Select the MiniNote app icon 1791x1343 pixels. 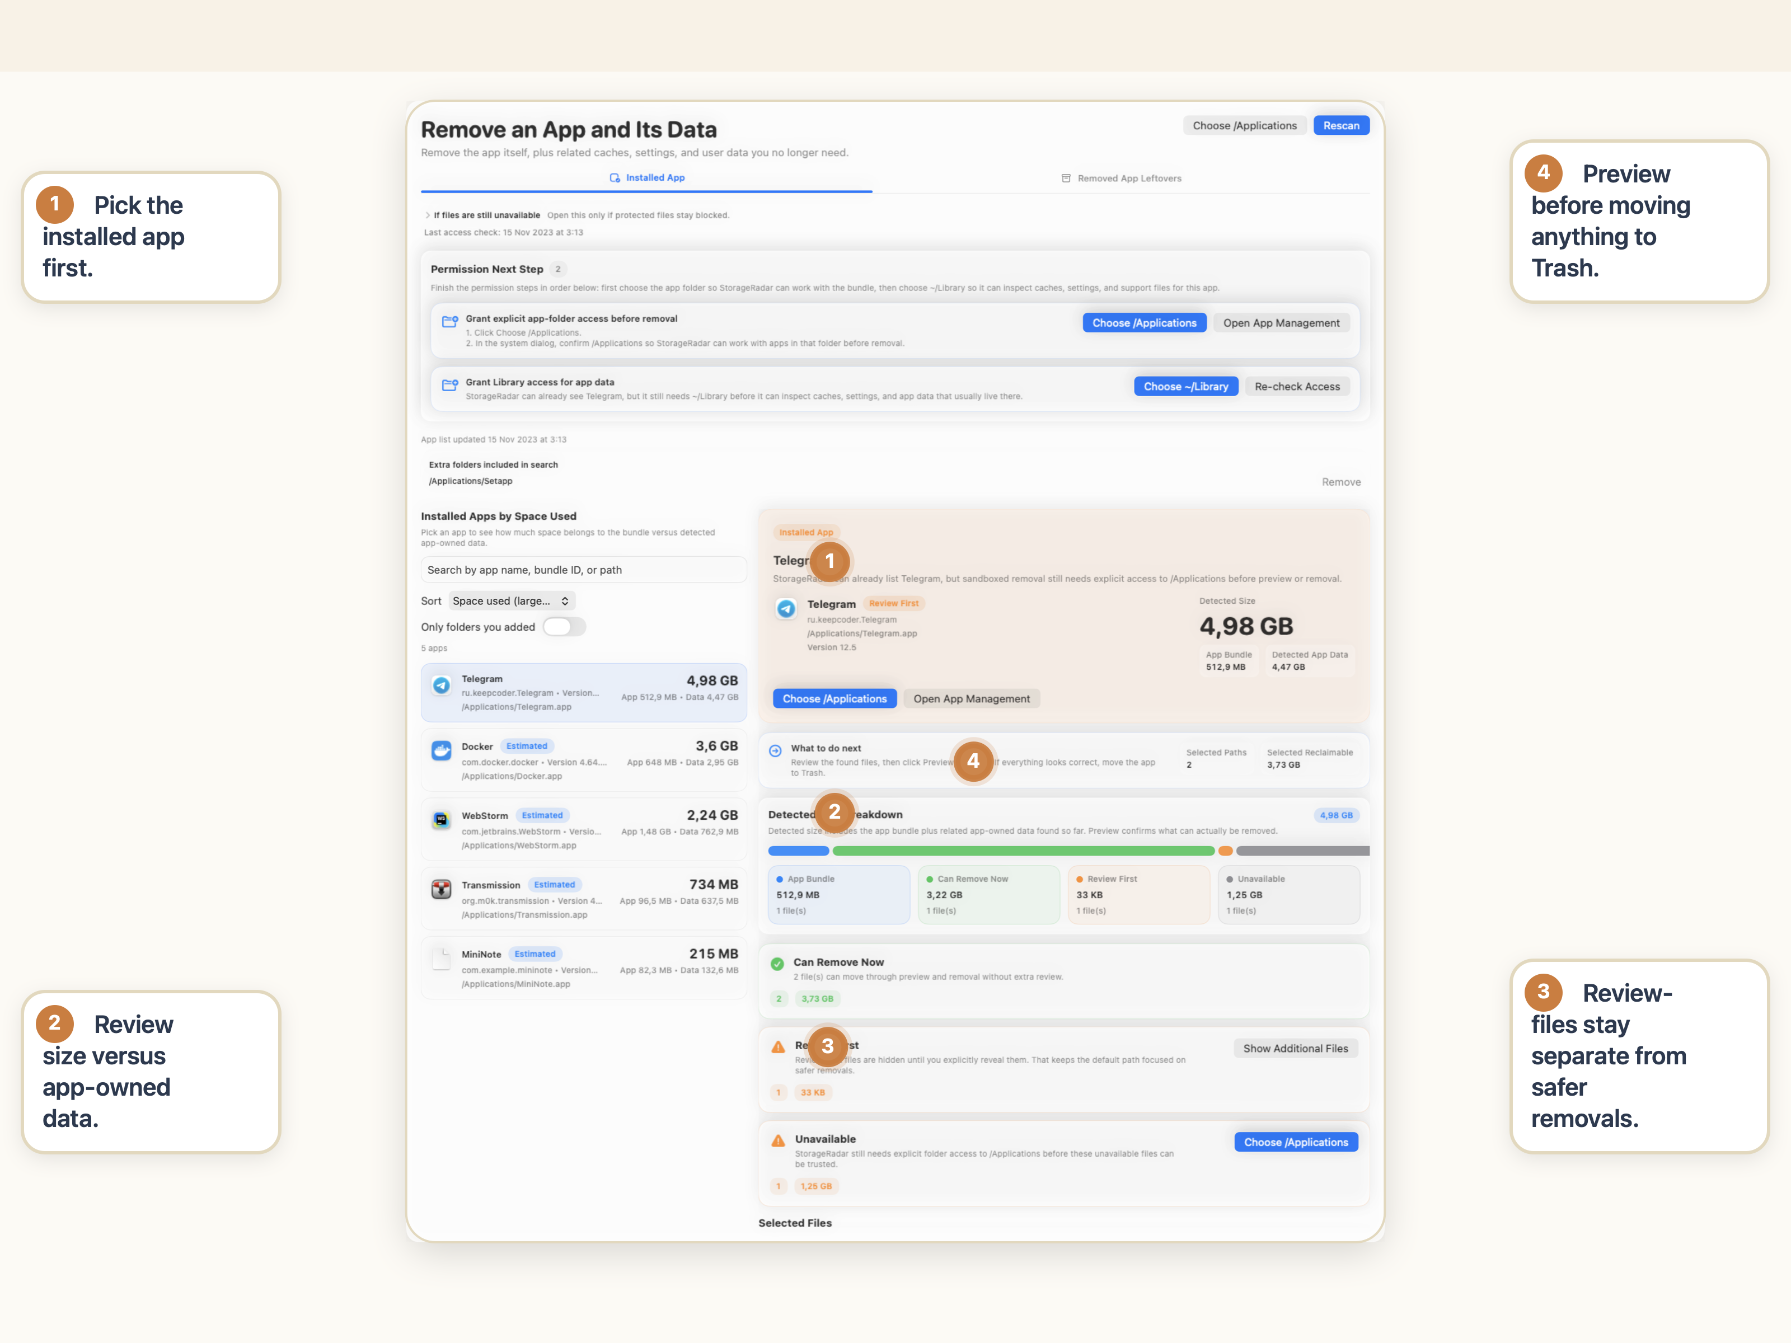click(x=441, y=959)
